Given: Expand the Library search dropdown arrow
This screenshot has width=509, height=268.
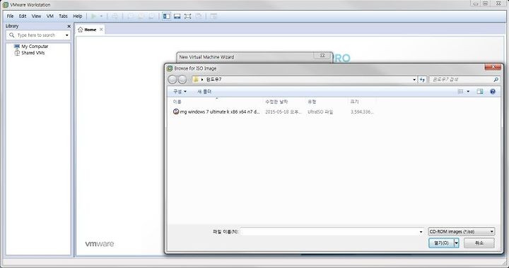Looking at the screenshot, I should click(x=67, y=35).
